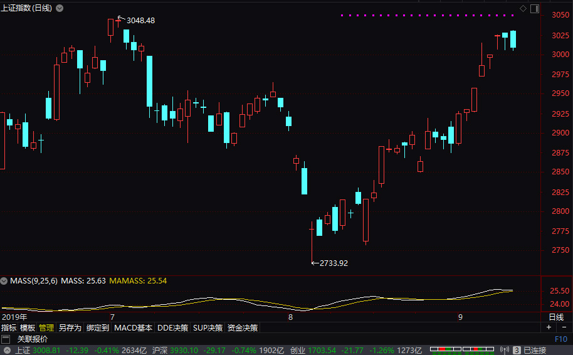Toggle the side panel layout icon
The width and height of the screenshot is (573, 355).
[x=535, y=8]
